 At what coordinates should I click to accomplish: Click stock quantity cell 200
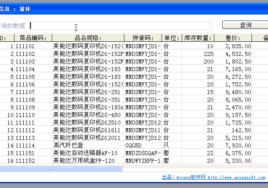198,61
